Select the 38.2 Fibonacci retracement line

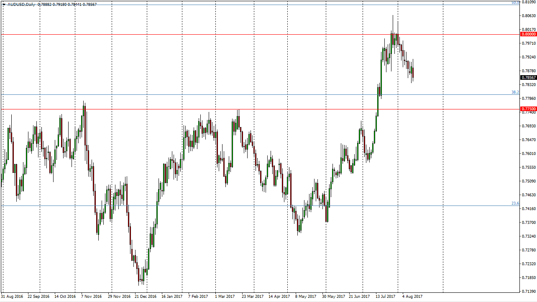pyautogui.click(x=251, y=94)
